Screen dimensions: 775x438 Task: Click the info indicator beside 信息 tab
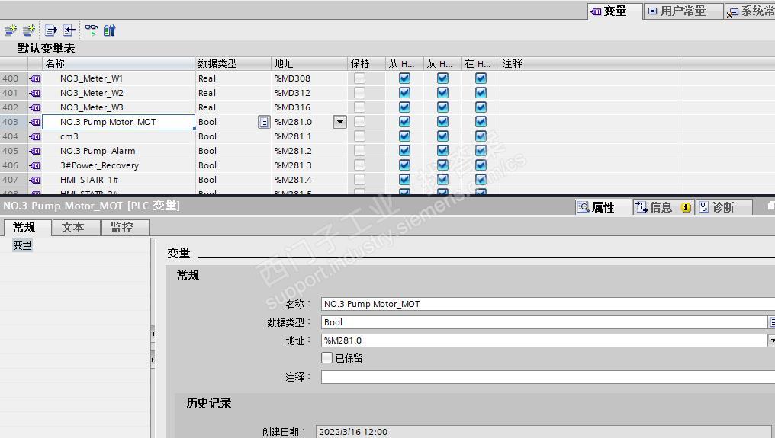686,207
